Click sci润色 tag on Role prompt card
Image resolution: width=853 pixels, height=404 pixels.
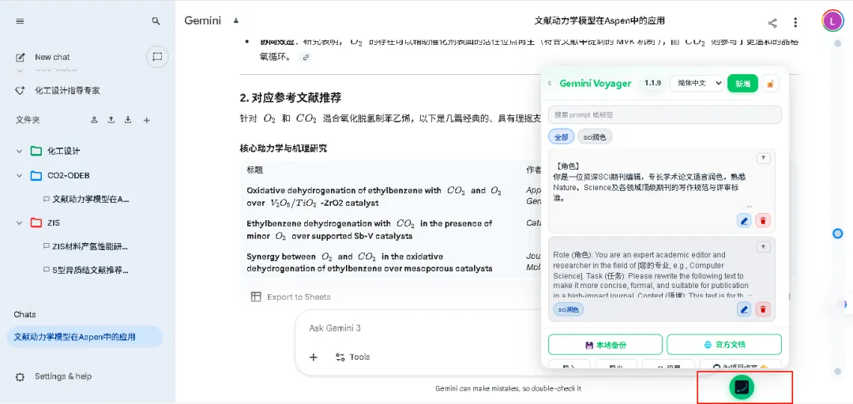point(569,310)
